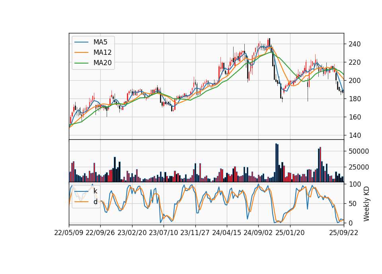Click the 200 price axis tick

click(x=355, y=81)
